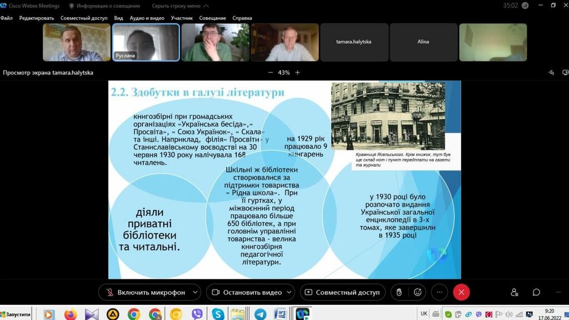Click the red leave meeting button

pyautogui.click(x=461, y=292)
